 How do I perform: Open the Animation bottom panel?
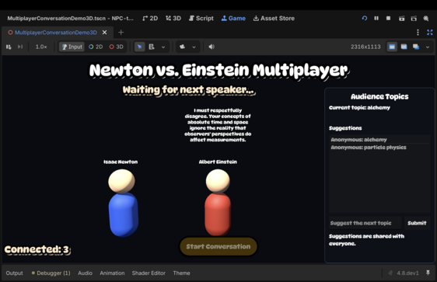112,273
